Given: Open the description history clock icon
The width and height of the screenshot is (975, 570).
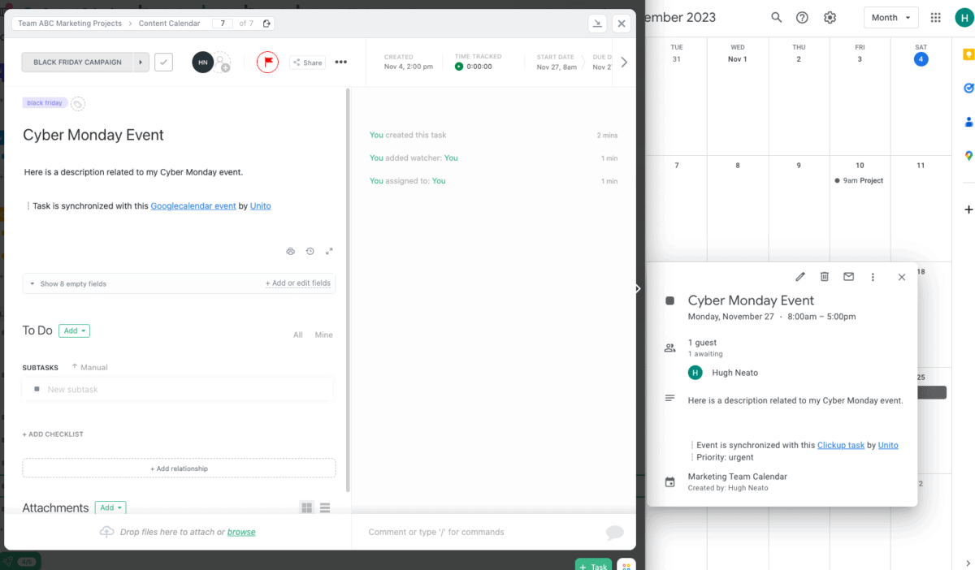Looking at the screenshot, I should tap(310, 252).
